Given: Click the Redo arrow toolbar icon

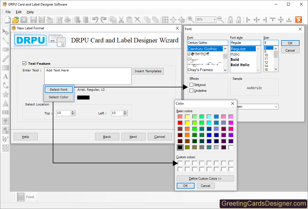Looking at the screenshot, I should click(103, 20).
